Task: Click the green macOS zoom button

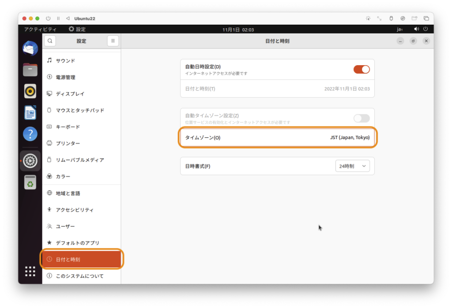Action: [37, 19]
